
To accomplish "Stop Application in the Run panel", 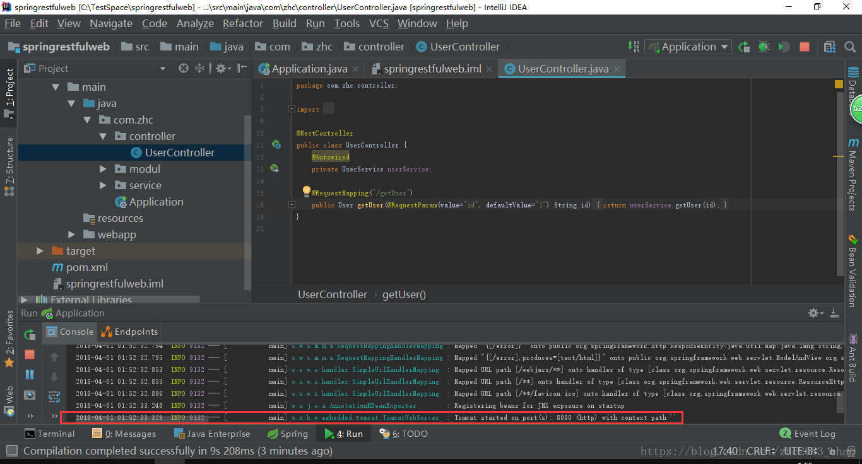I will pos(30,354).
